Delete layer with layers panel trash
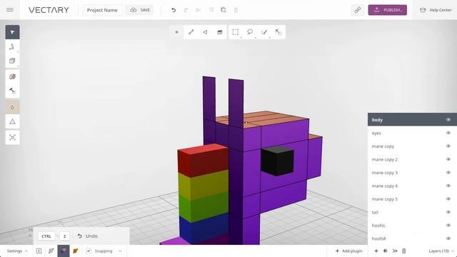 tap(404, 251)
